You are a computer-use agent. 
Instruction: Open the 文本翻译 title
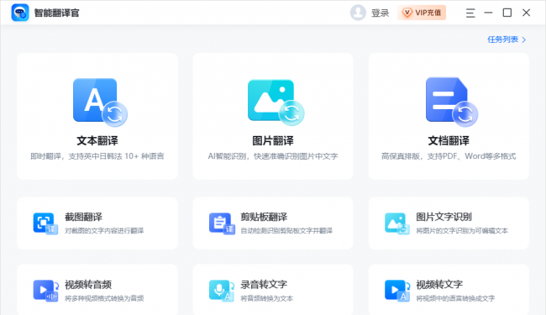(97, 140)
